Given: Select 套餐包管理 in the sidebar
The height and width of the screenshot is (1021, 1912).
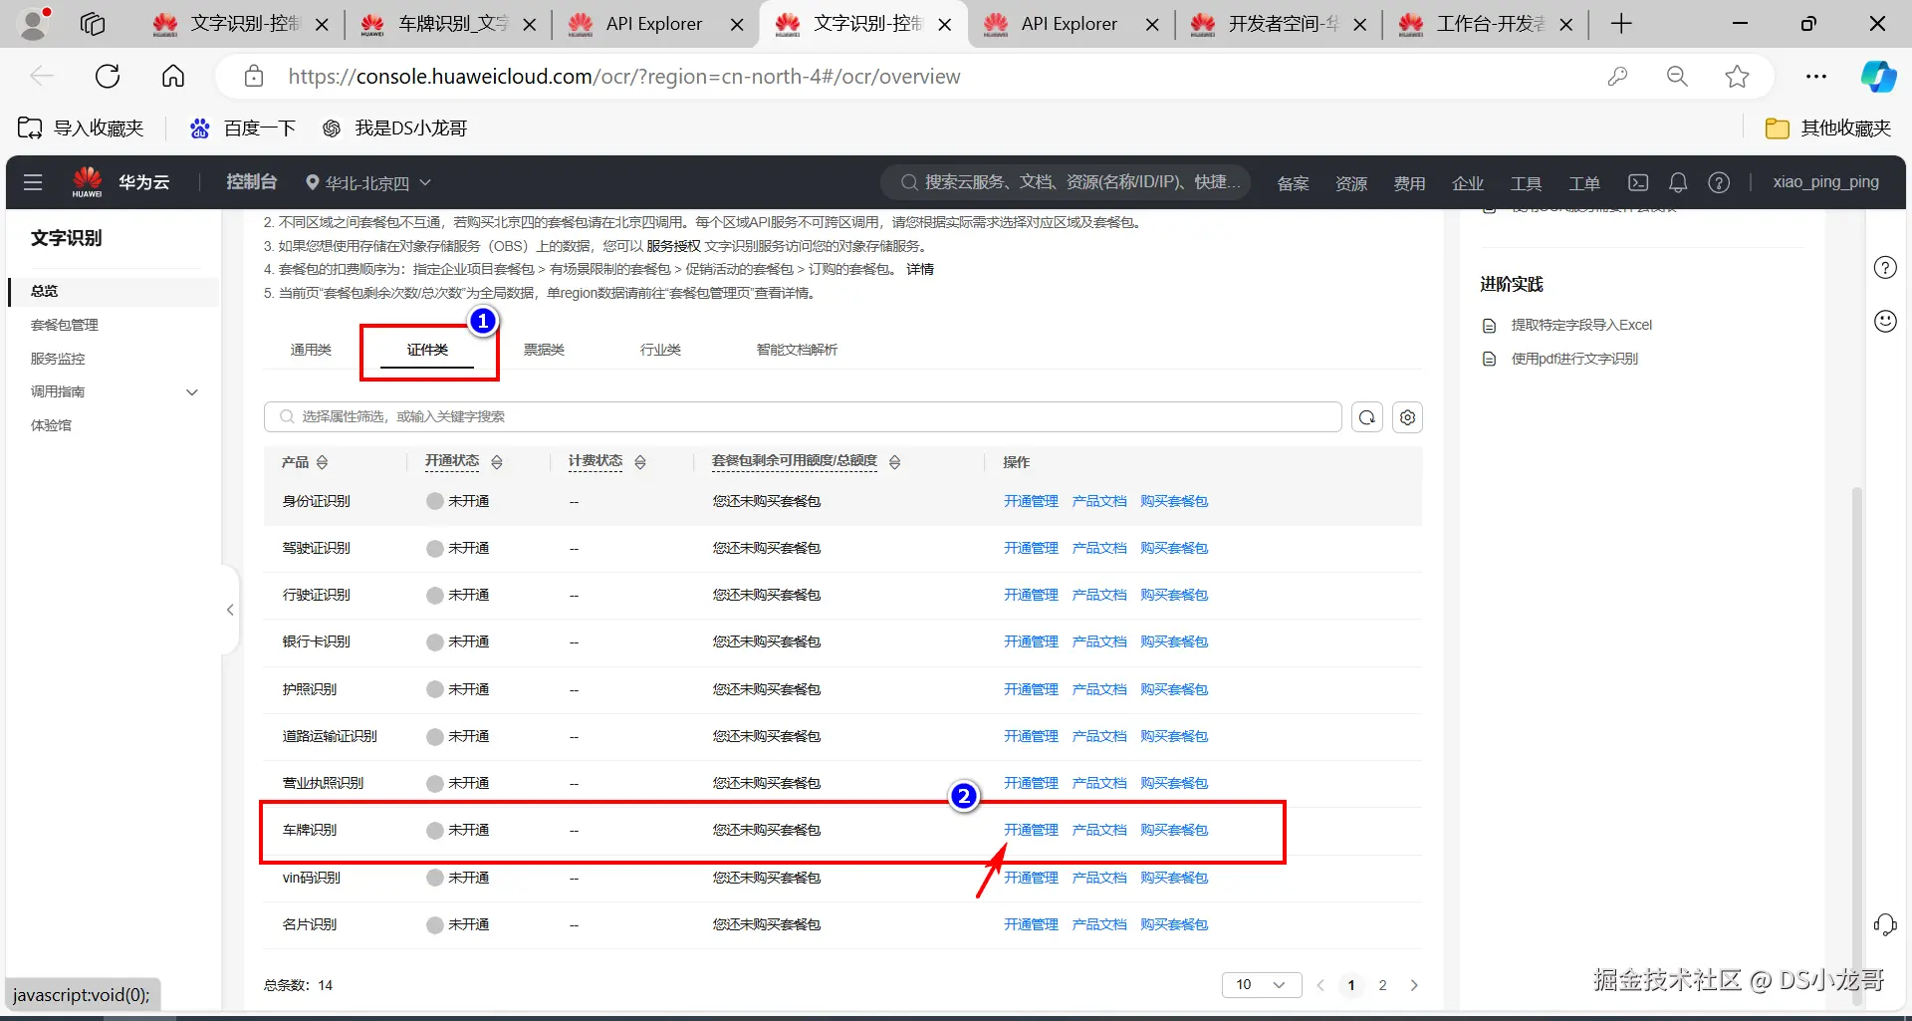Looking at the screenshot, I should [65, 325].
